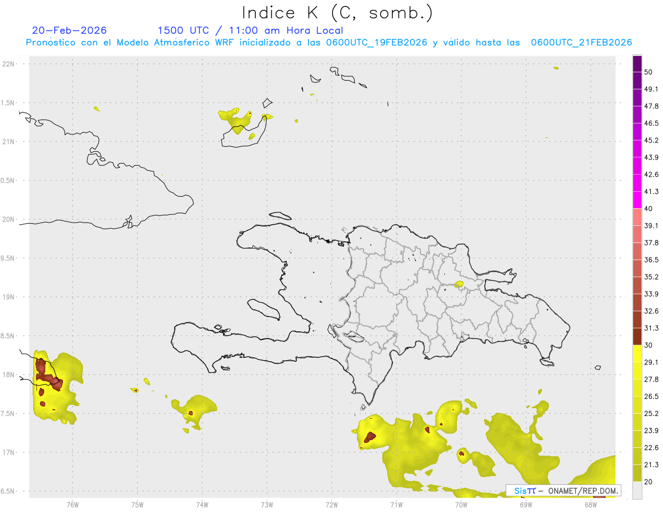Viewport: 663px width, 512px height.
Task: Click the longitude axis label "74W"
Action: point(202,504)
